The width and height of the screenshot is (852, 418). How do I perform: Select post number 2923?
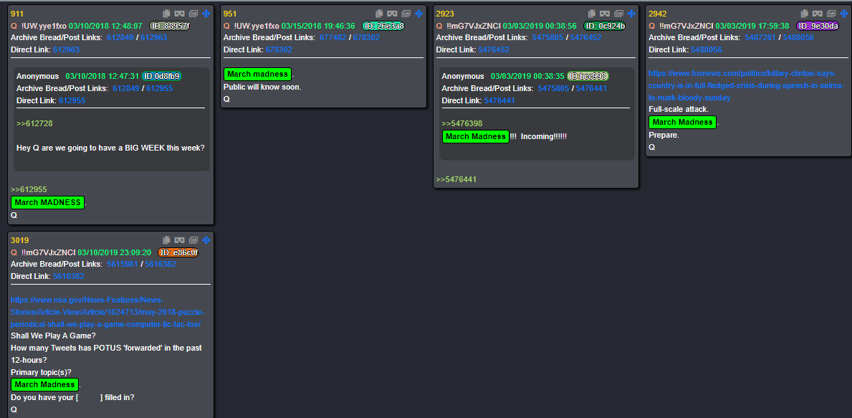coord(445,14)
